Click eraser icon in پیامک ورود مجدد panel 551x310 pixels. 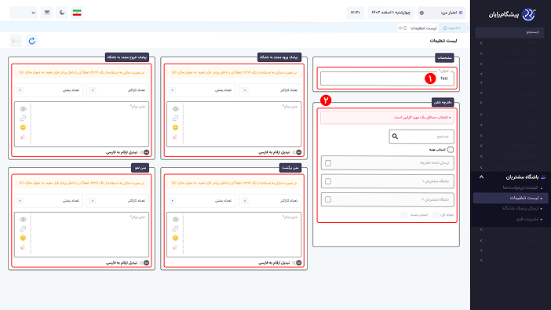[176, 137]
